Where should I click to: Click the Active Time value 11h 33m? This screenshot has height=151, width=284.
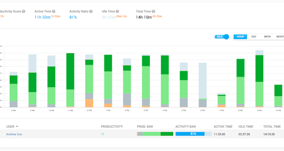pyautogui.click(x=42, y=18)
